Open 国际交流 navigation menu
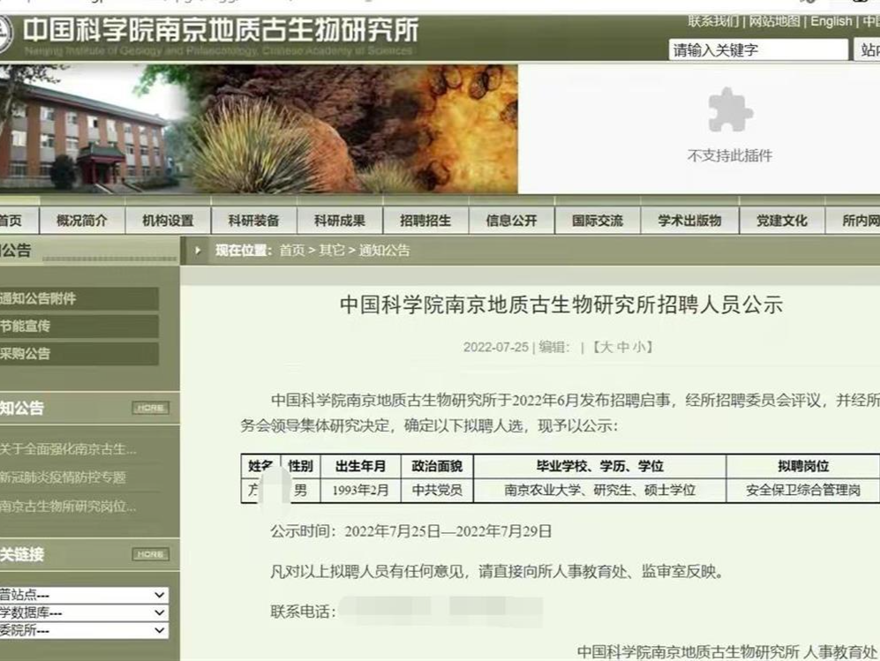Image resolution: width=880 pixels, height=661 pixels. point(598,221)
